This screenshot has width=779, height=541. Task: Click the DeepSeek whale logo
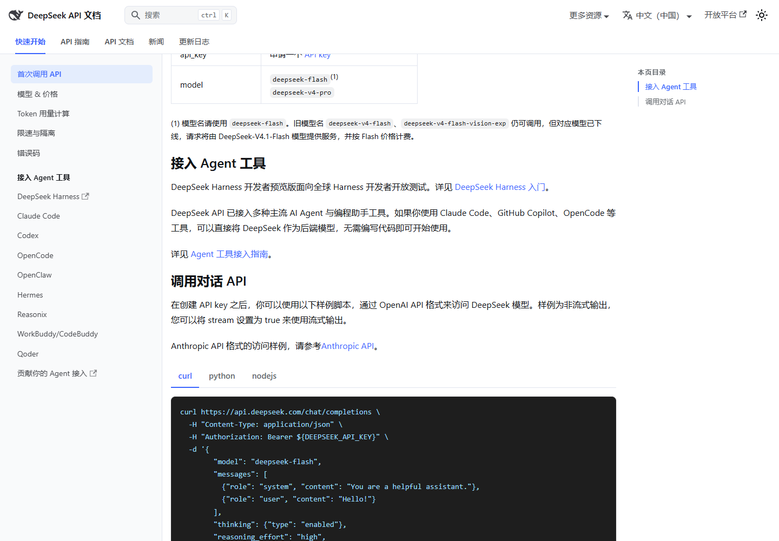pyautogui.click(x=16, y=15)
